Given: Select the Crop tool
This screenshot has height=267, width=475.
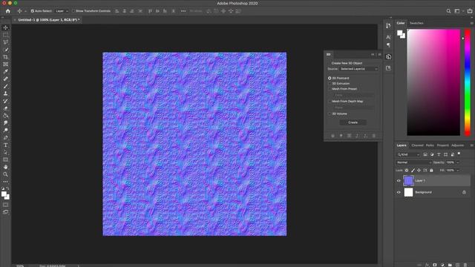Looking at the screenshot, I should (5, 57).
